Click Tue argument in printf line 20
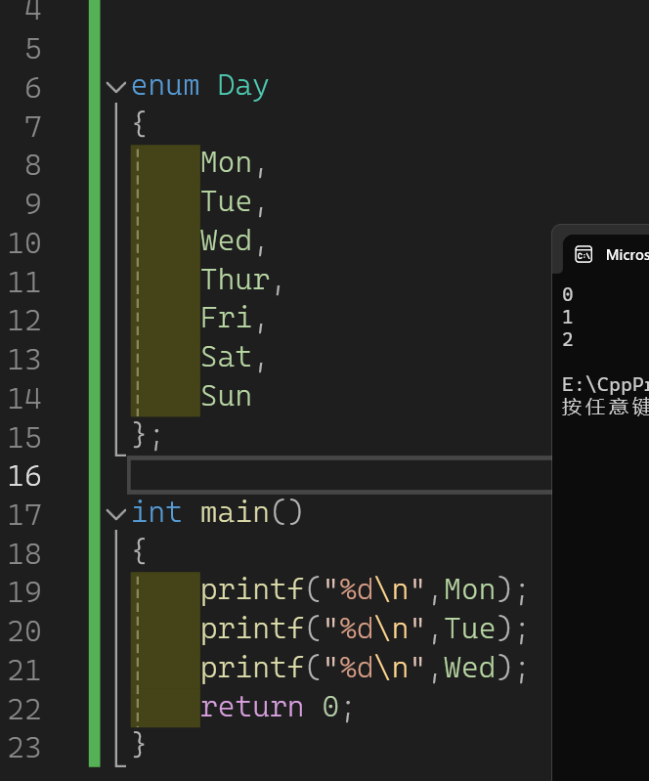Image resolution: width=649 pixels, height=781 pixels. [x=470, y=629]
